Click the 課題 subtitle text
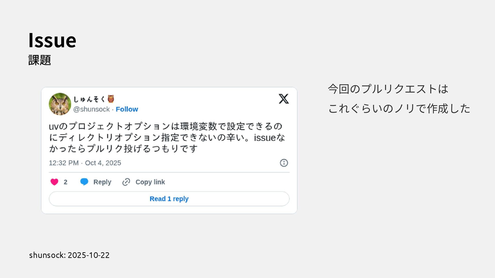 40,60
